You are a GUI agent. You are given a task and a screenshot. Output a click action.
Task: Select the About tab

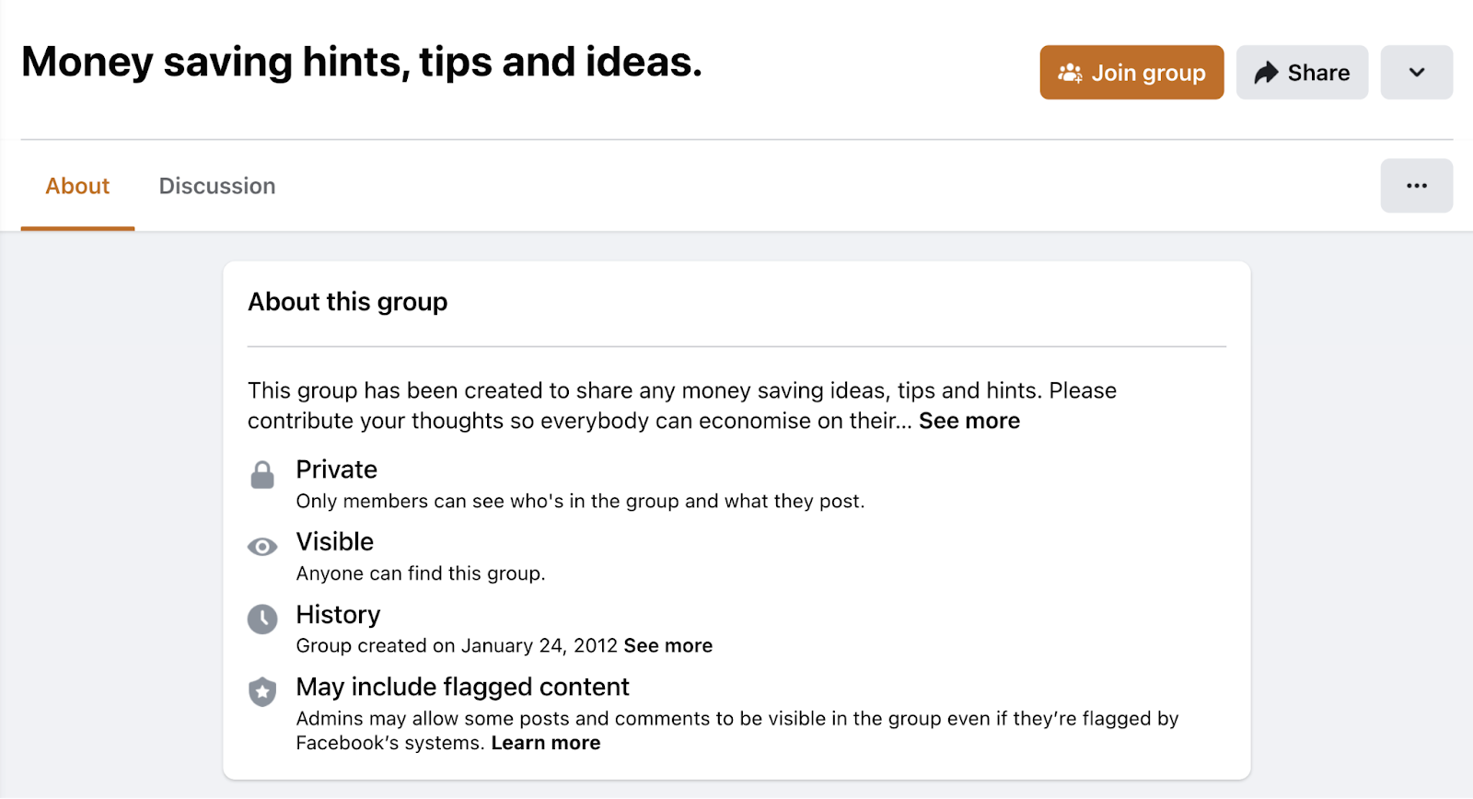coord(77,186)
